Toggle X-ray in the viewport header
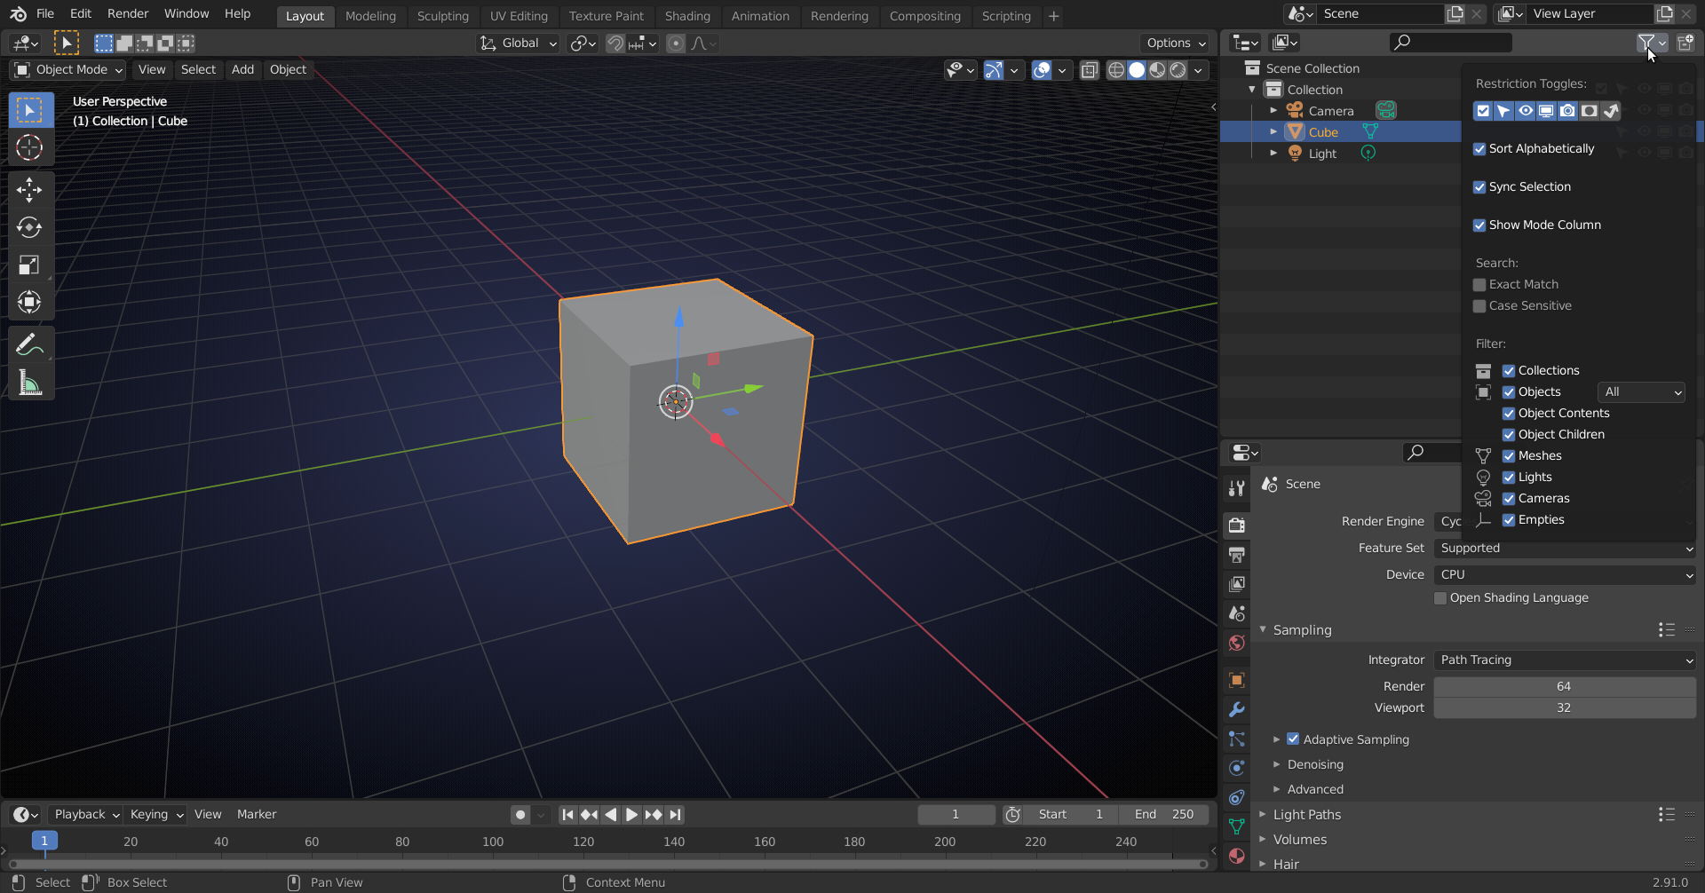 pyautogui.click(x=1090, y=70)
